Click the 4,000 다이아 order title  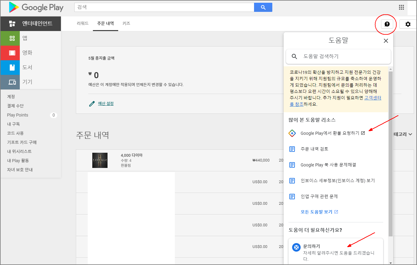(x=132, y=155)
